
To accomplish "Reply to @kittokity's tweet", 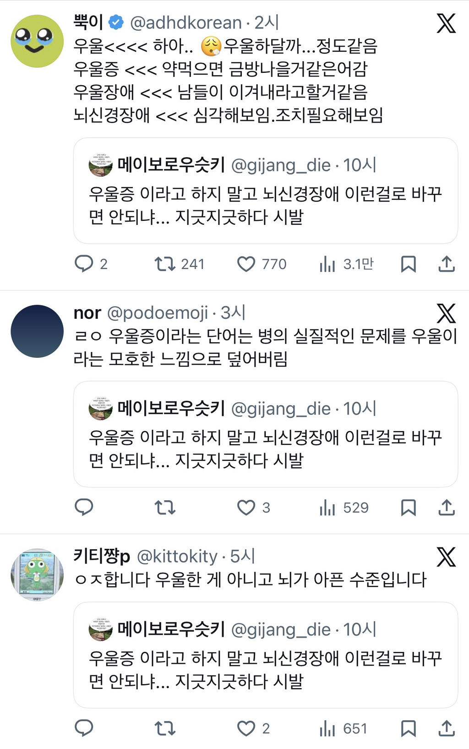I will pos(85,727).
